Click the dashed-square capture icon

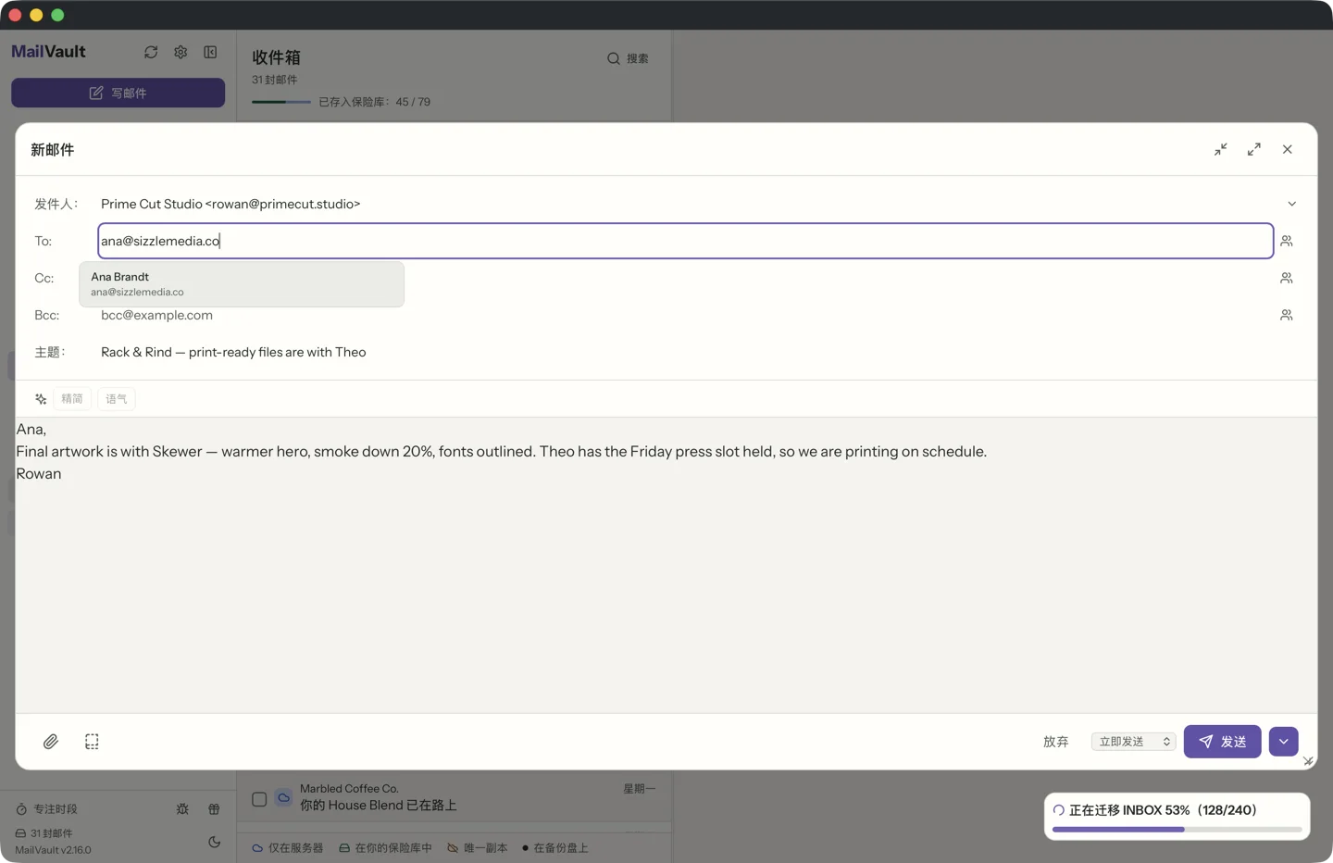92,742
